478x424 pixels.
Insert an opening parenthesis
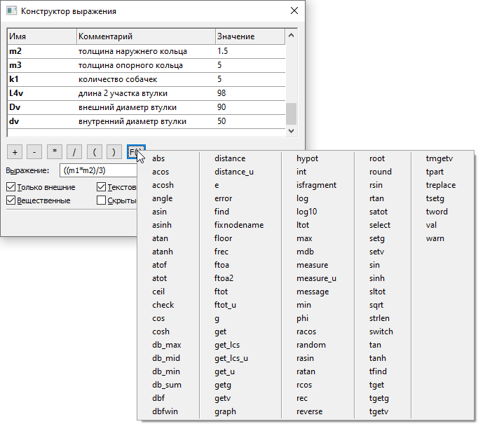pos(94,151)
